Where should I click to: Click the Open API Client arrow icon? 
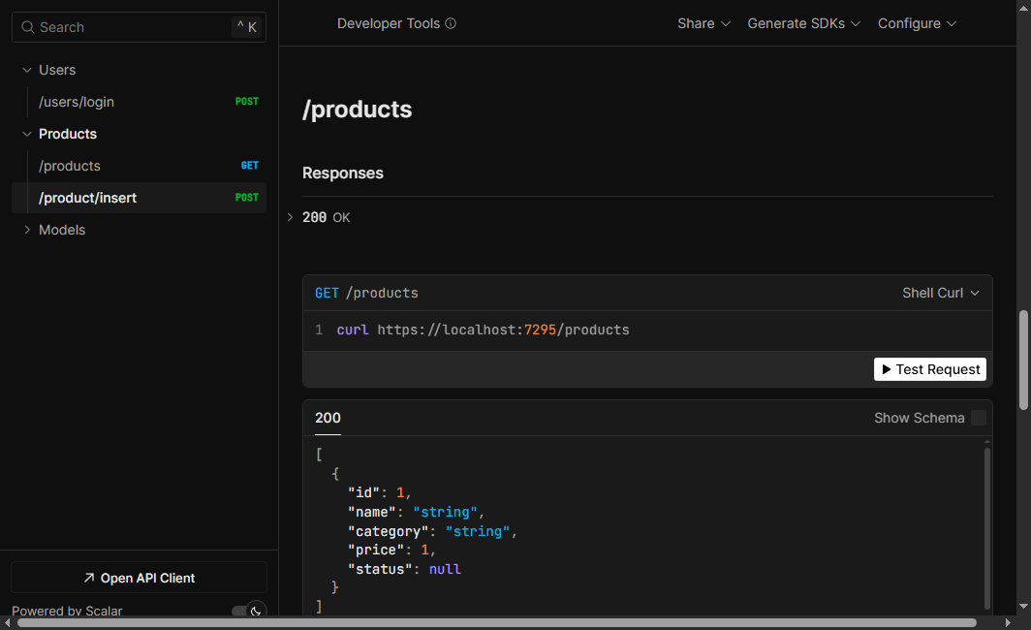click(89, 578)
